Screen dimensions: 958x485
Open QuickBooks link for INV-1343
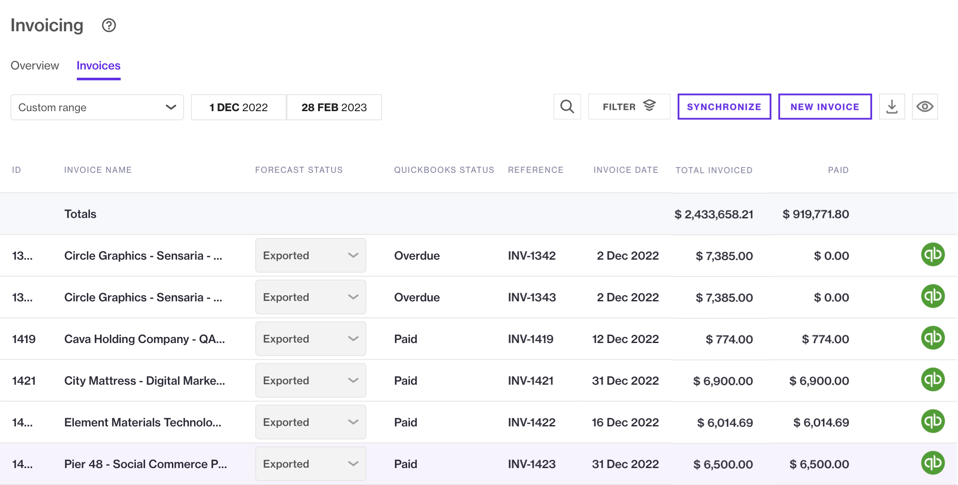pos(933,296)
